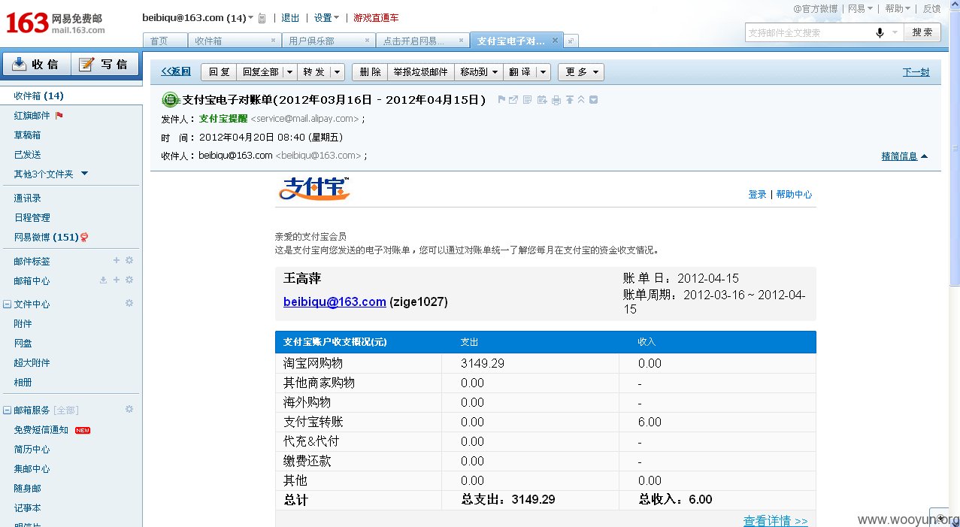960x527 pixels.
Task: Open the down-arrow box icon beside the subject
Action: coord(594,100)
